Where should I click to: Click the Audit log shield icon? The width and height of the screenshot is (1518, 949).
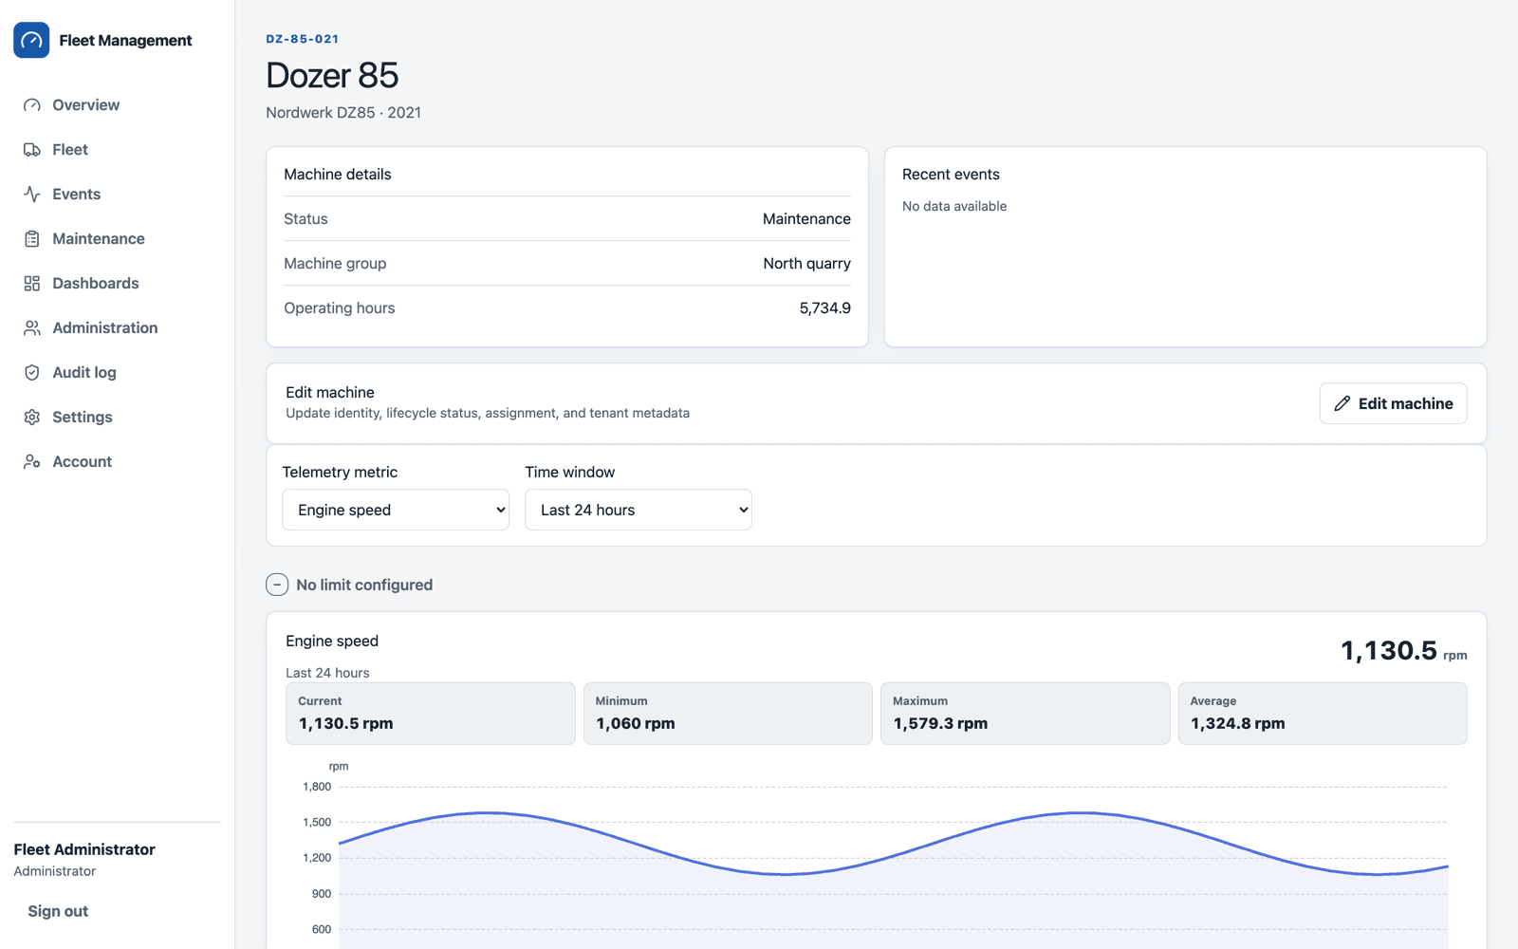pos(32,373)
